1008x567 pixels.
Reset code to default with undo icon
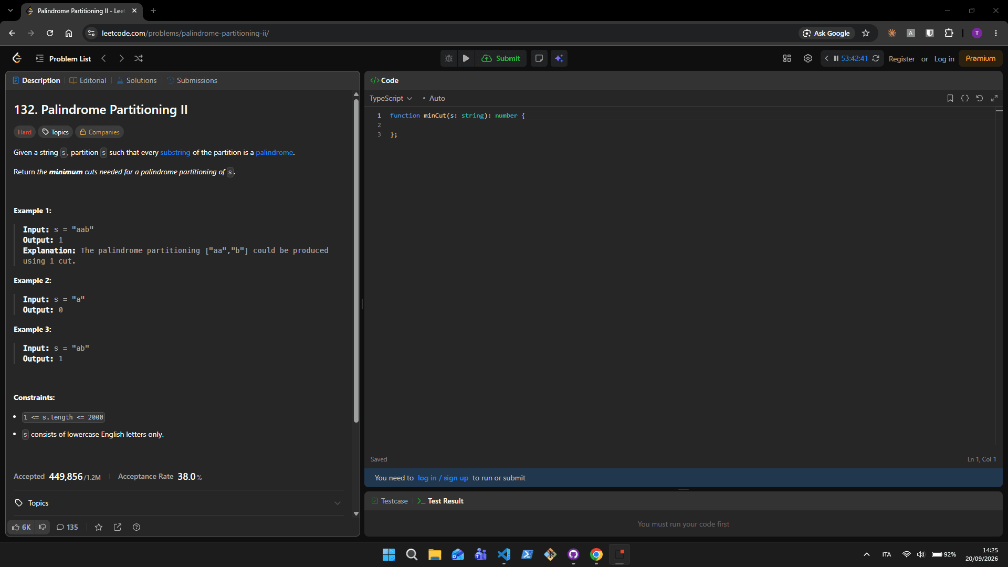979,98
